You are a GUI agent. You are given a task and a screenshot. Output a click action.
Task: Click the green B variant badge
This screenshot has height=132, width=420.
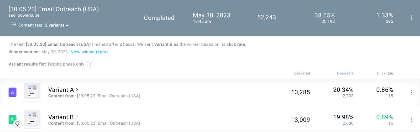pos(12,119)
